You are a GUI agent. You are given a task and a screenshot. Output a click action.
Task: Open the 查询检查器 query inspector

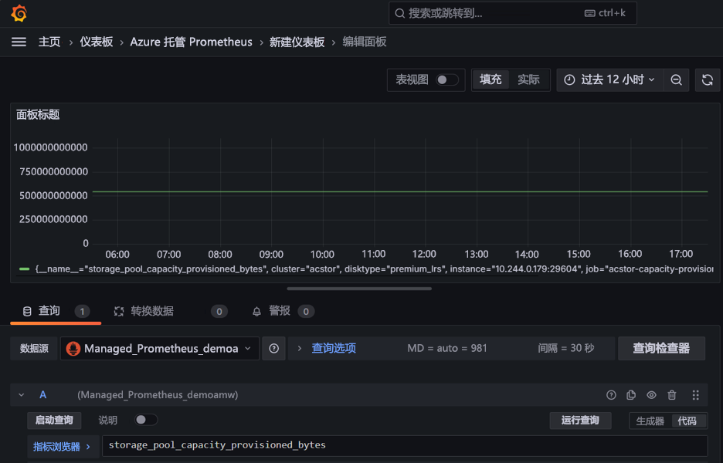[661, 348]
